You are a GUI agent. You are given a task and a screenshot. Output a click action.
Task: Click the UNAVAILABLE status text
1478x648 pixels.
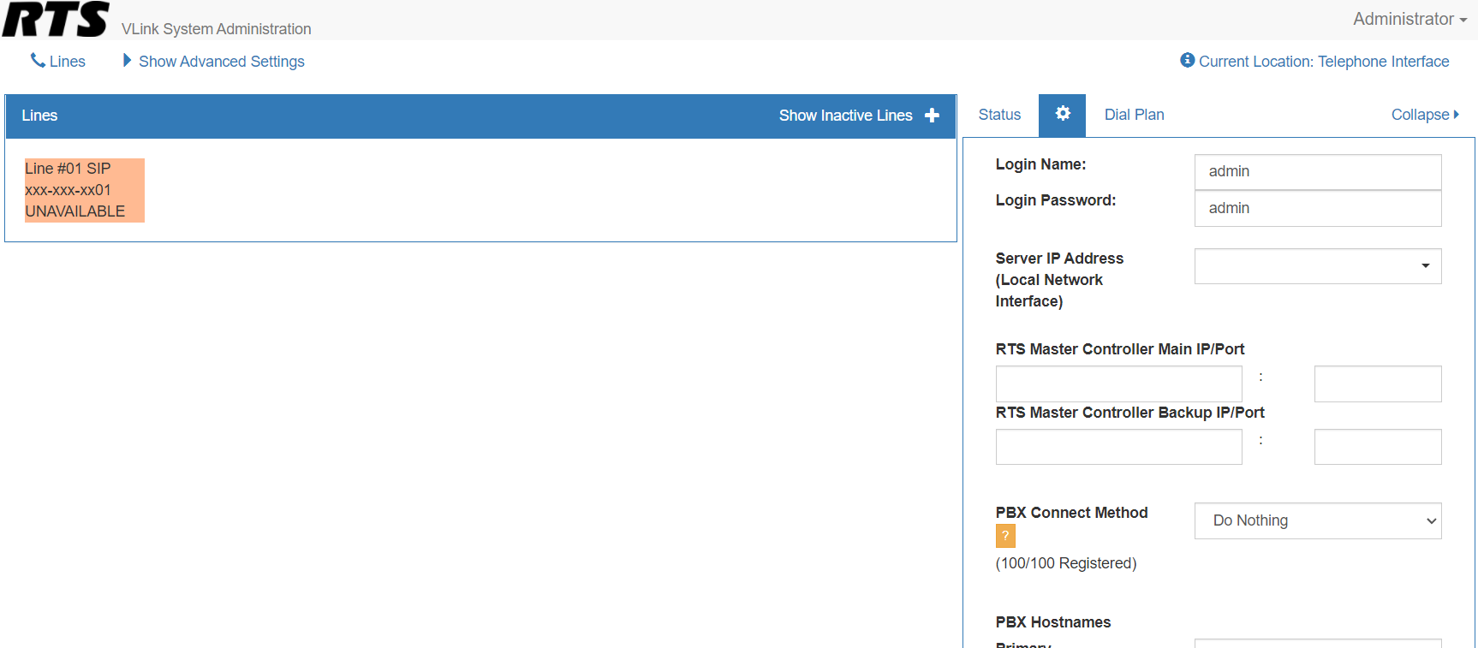click(75, 211)
